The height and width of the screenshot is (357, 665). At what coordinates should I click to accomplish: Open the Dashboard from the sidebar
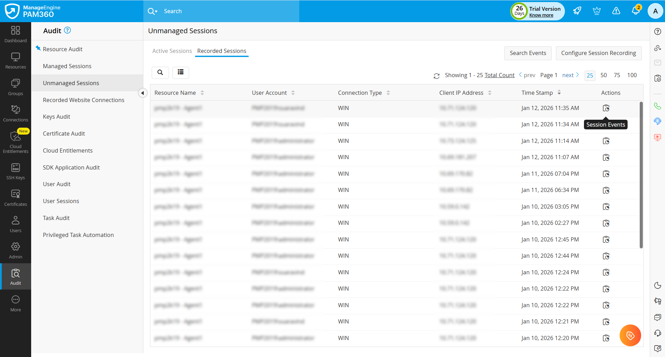(x=16, y=35)
